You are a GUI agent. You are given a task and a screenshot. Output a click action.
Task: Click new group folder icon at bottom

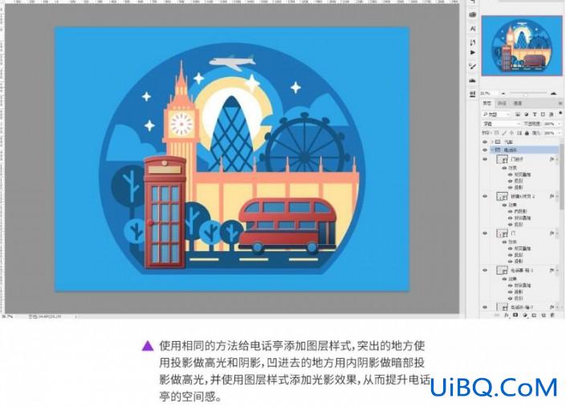click(534, 315)
